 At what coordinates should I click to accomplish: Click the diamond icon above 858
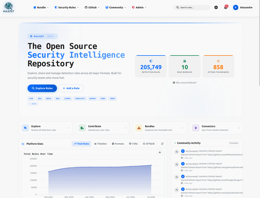tap(218, 61)
